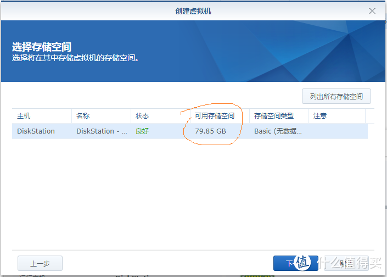Go back with the 上一步 button
Viewport: 387px width, 277px height.
point(40,263)
